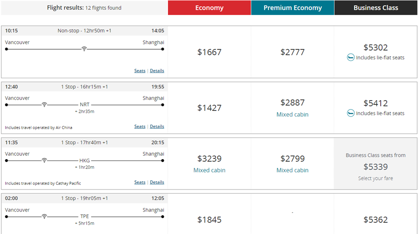Select the $3239 Mixed cabin Economy fare
The image size is (418, 234).
[209, 163]
